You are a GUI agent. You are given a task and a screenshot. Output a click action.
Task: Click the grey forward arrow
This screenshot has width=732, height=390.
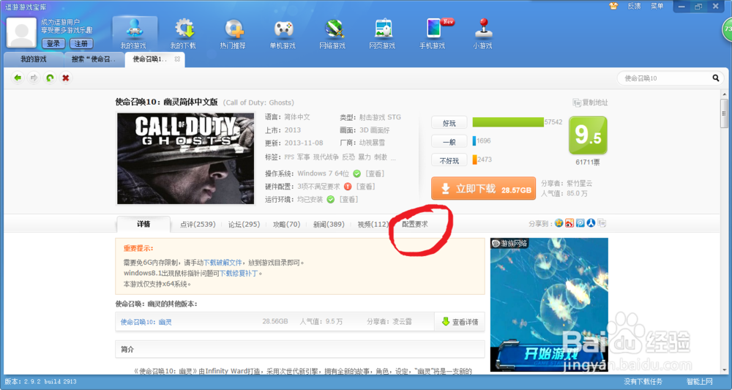point(34,78)
